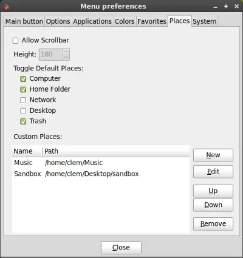This screenshot has height=258, width=243.
Task: Select the Sandbox custom place row
Action: click(x=101, y=174)
